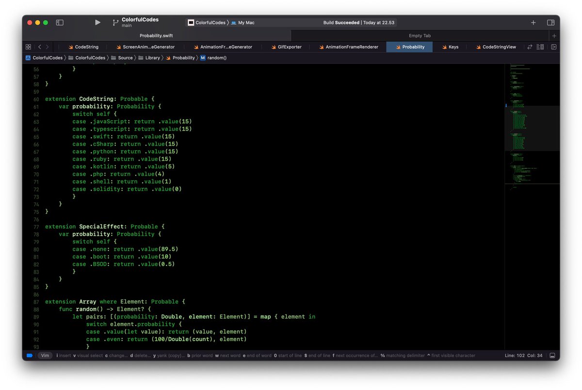Toggle the blue debug area indicator
The height and width of the screenshot is (390, 582).
pyautogui.click(x=29, y=356)
